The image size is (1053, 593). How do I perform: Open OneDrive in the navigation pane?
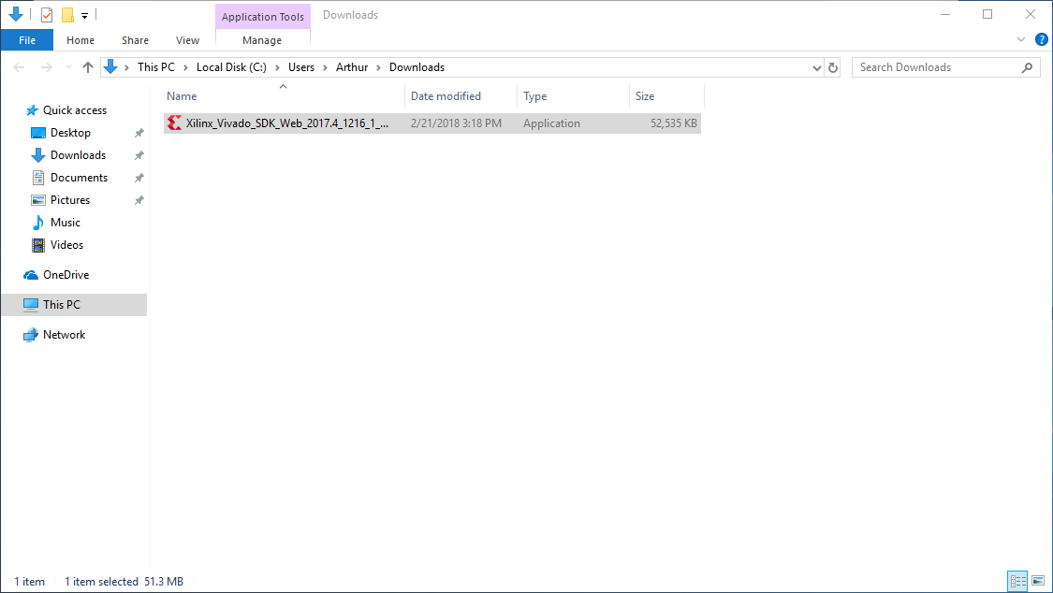click(x=66, y=275)
